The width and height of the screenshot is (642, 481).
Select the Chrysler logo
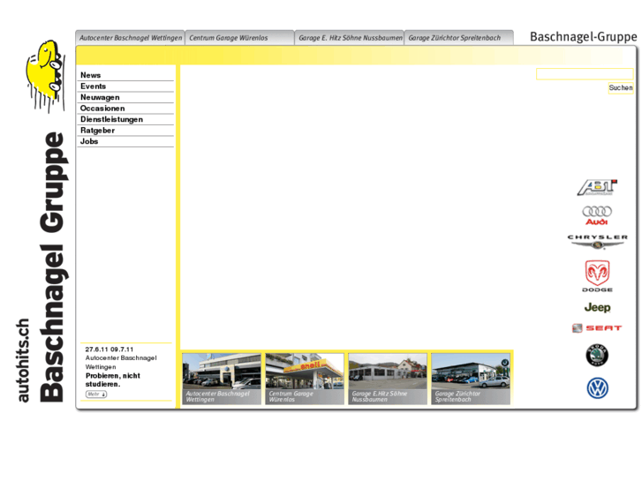(597, 242)
